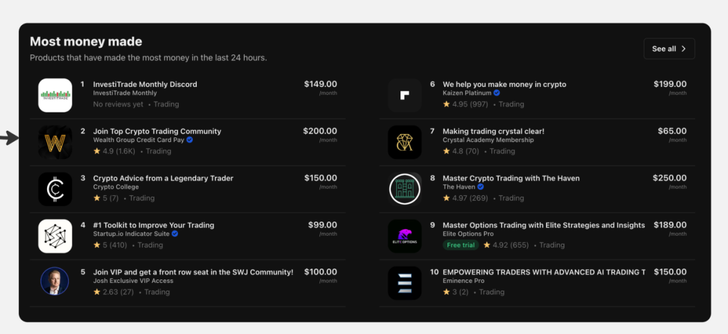The width and height of the screenshot is (728, 334).
Task: Open 'Making trading crystal clear!' listing
Action: pos(493,131)
